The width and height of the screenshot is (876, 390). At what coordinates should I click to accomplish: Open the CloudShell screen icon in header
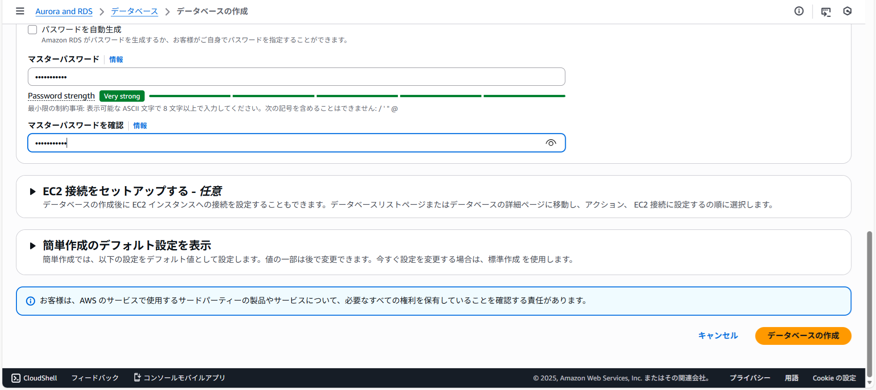point(826,11)
